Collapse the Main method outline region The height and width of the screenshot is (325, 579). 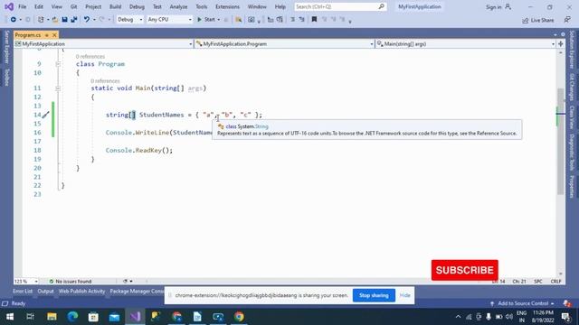click(58, 88)
